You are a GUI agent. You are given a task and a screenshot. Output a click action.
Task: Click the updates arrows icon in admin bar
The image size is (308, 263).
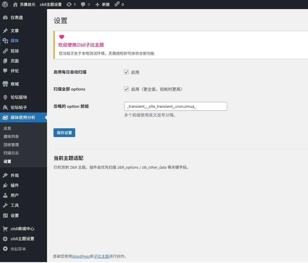69,4
